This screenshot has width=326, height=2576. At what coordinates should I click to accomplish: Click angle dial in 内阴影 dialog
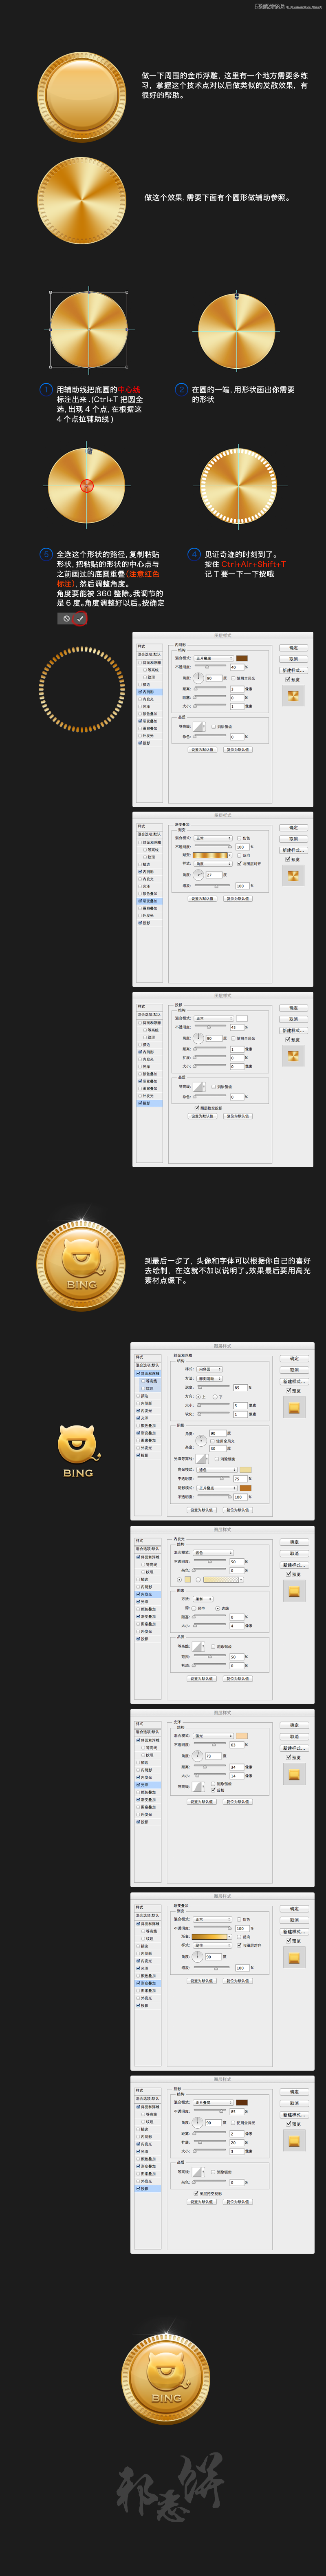(x=198, y=677)
